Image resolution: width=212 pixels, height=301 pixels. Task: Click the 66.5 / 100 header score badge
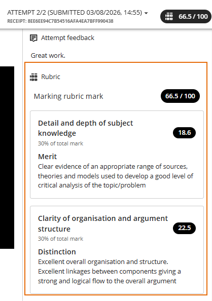click(x=186, y=17)
